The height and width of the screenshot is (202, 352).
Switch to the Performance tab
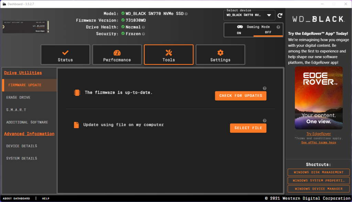pos(117,55)
